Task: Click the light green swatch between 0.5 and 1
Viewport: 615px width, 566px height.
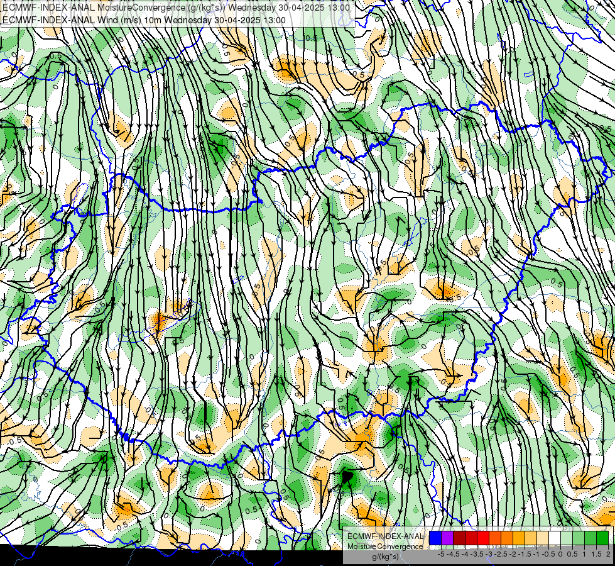Action: coord(579,538)
